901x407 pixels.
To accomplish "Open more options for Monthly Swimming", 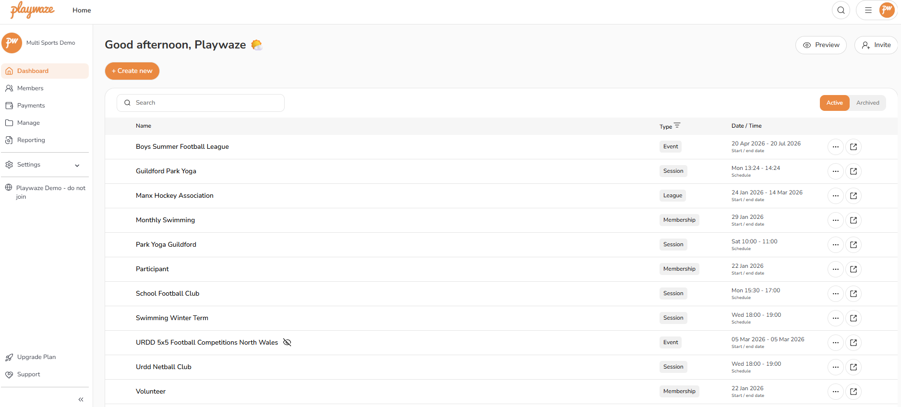I will [835, 220].
